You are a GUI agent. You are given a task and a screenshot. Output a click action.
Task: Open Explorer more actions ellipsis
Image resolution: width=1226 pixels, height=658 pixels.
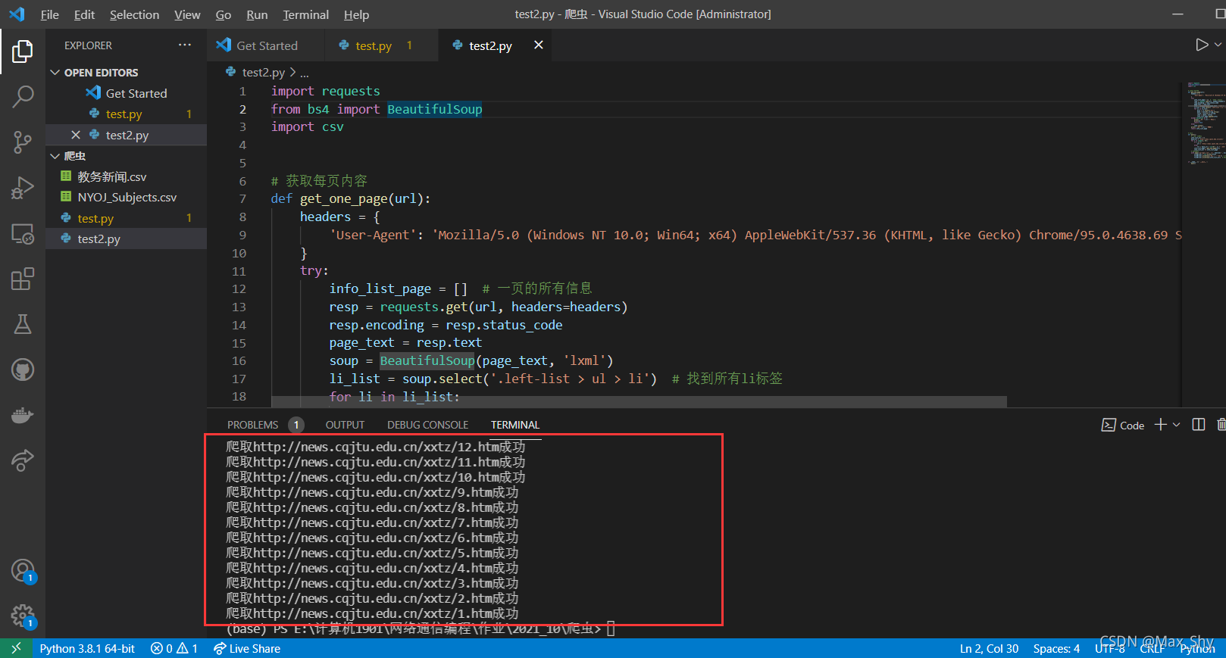pyautogui.click(x=185, y=45)
